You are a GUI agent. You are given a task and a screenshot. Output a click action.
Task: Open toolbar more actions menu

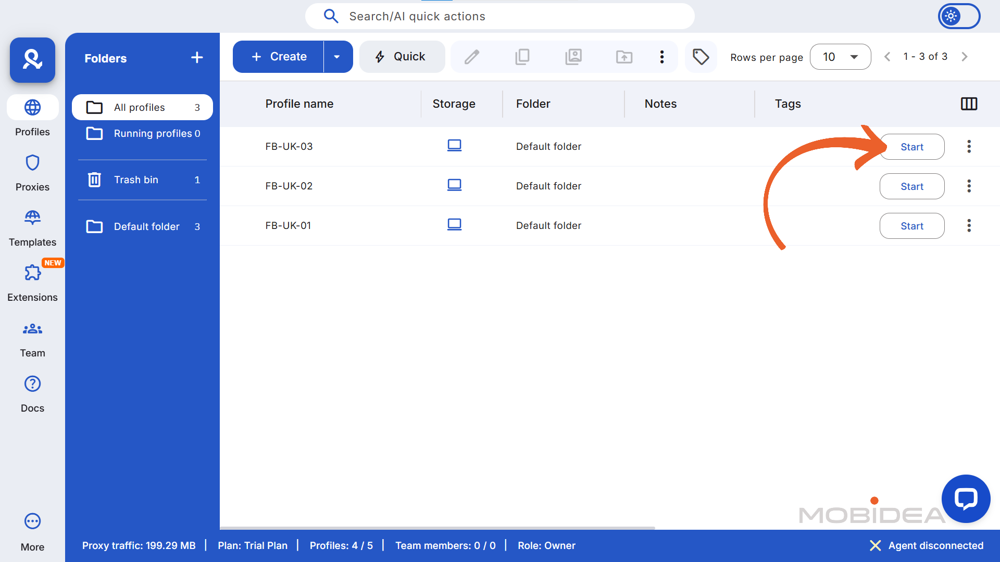pyautogui.click(x=661, y=57)
